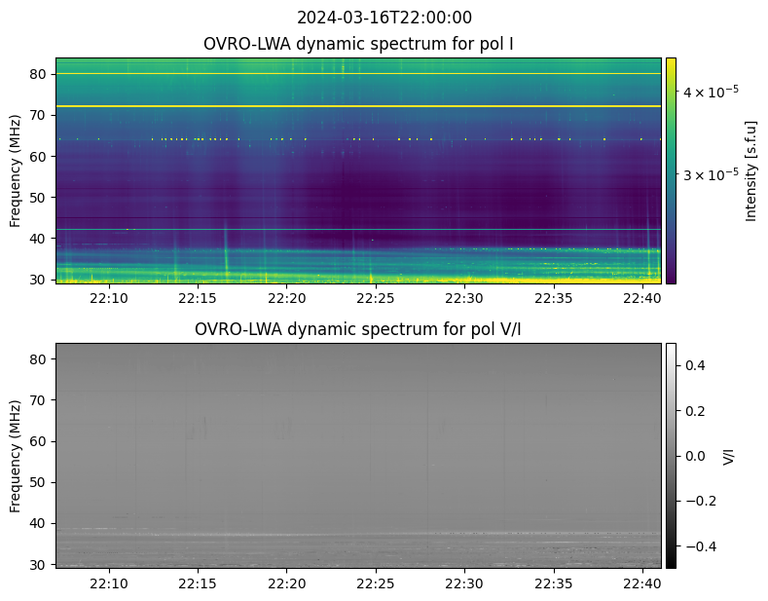Click the Intensity colorbar gradient strip
The height and width of the screenshot is (601, 768).
coord(671,170)
